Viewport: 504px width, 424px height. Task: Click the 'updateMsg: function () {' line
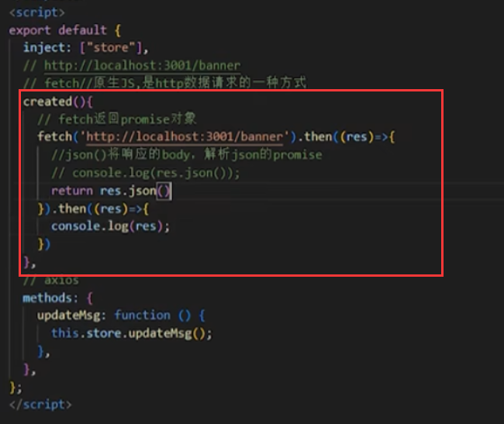(121, 315)
